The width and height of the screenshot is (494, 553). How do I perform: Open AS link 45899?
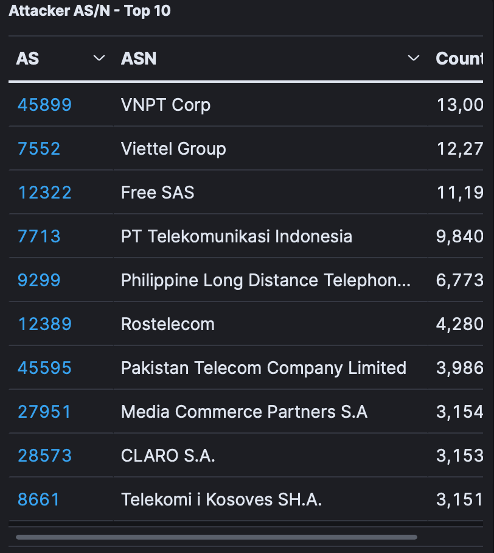point(45,105)
